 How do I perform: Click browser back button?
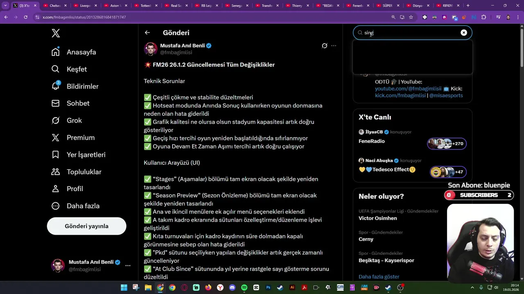point(6,17)
